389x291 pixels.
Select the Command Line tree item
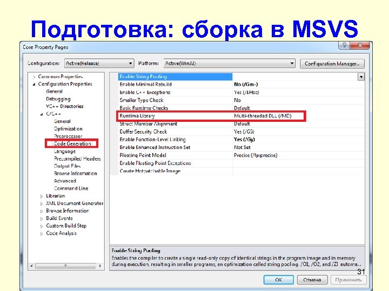pos(71,188)
